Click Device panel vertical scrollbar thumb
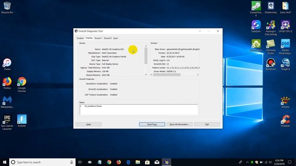Image resolution: width=296 pixels, height=166 pixels. tap(146, 56)
